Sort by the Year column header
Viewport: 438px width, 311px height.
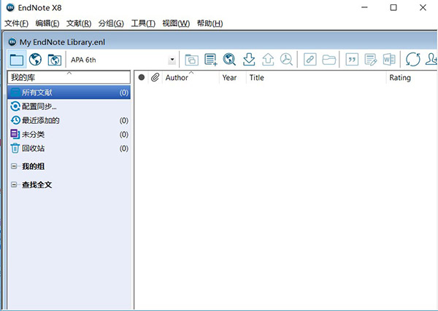pyautogui.click(x=233, y=77)
